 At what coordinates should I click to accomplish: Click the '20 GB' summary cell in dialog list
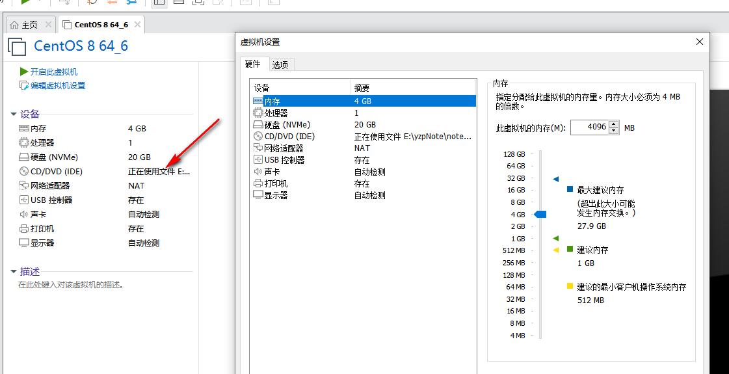tap(365, 125)
